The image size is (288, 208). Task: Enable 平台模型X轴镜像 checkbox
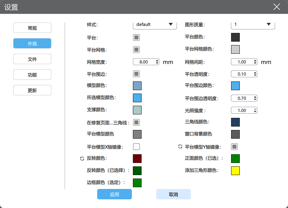(x=136, y=146)
